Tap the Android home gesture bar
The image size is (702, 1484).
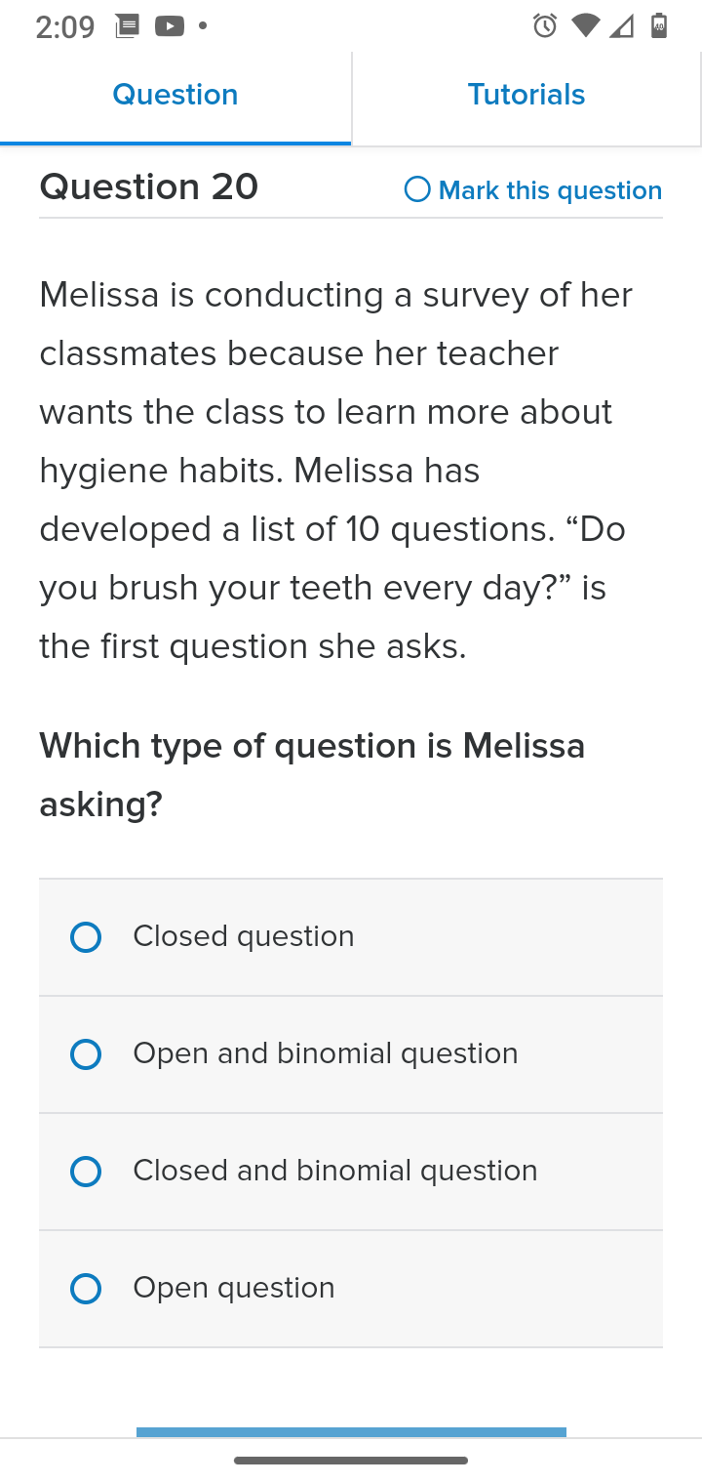pos(351,1461)
